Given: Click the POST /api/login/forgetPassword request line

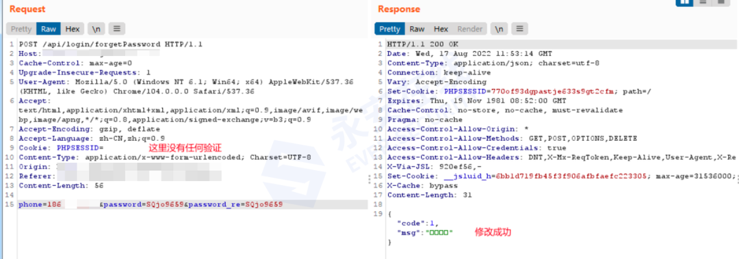Looking at the screenshot, I should pyautogui.click(x=111, y=44).
